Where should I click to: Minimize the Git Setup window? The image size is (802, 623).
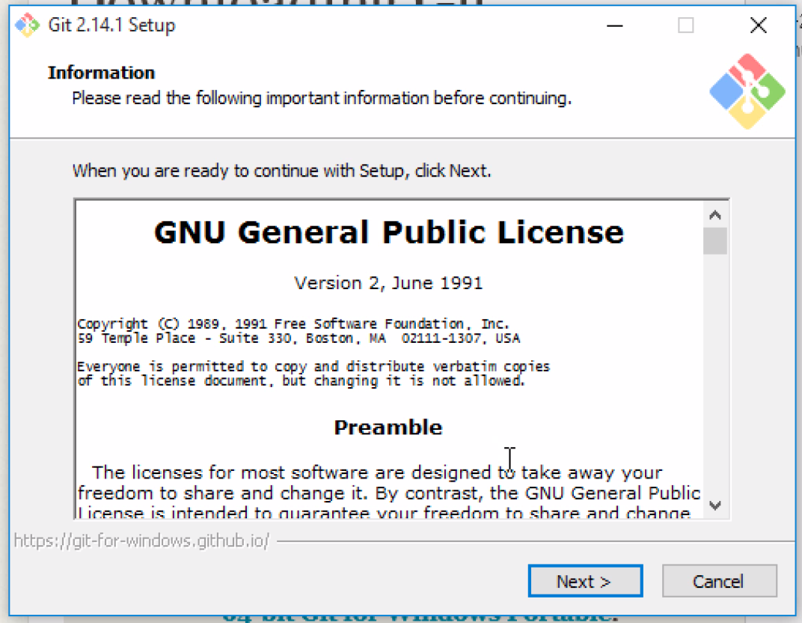[615, 25]
